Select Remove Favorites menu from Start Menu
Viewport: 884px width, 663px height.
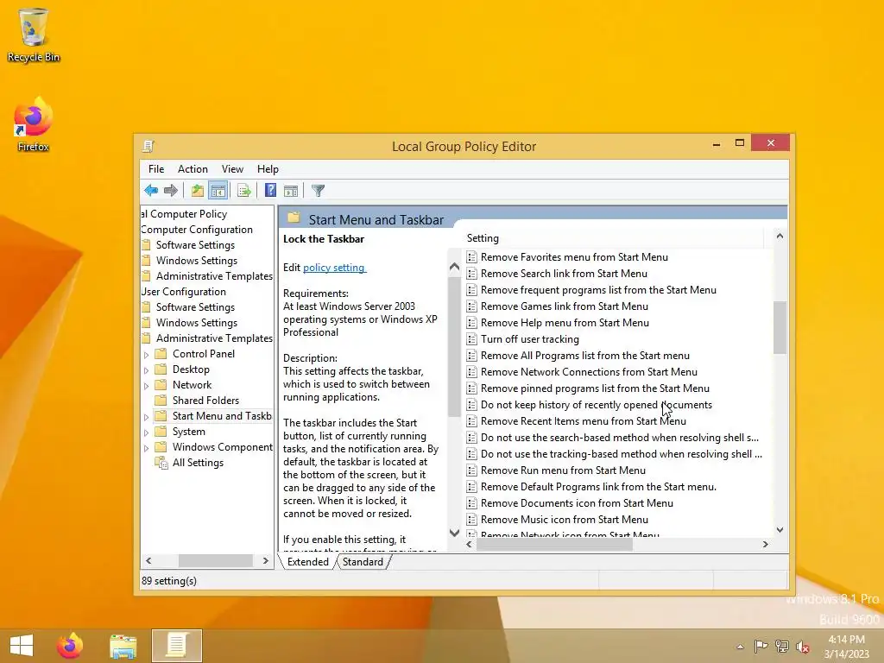coord(574,257)
